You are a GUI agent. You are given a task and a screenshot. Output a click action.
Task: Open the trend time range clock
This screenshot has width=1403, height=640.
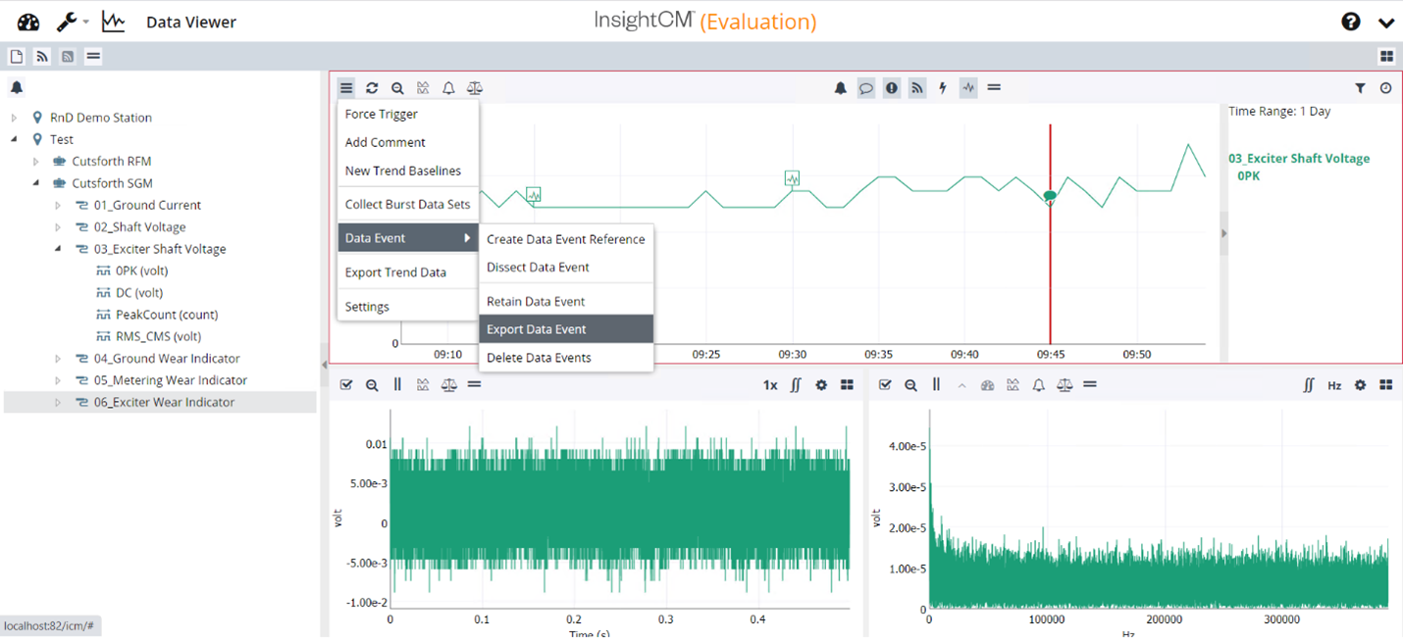tap(1385, 88)
